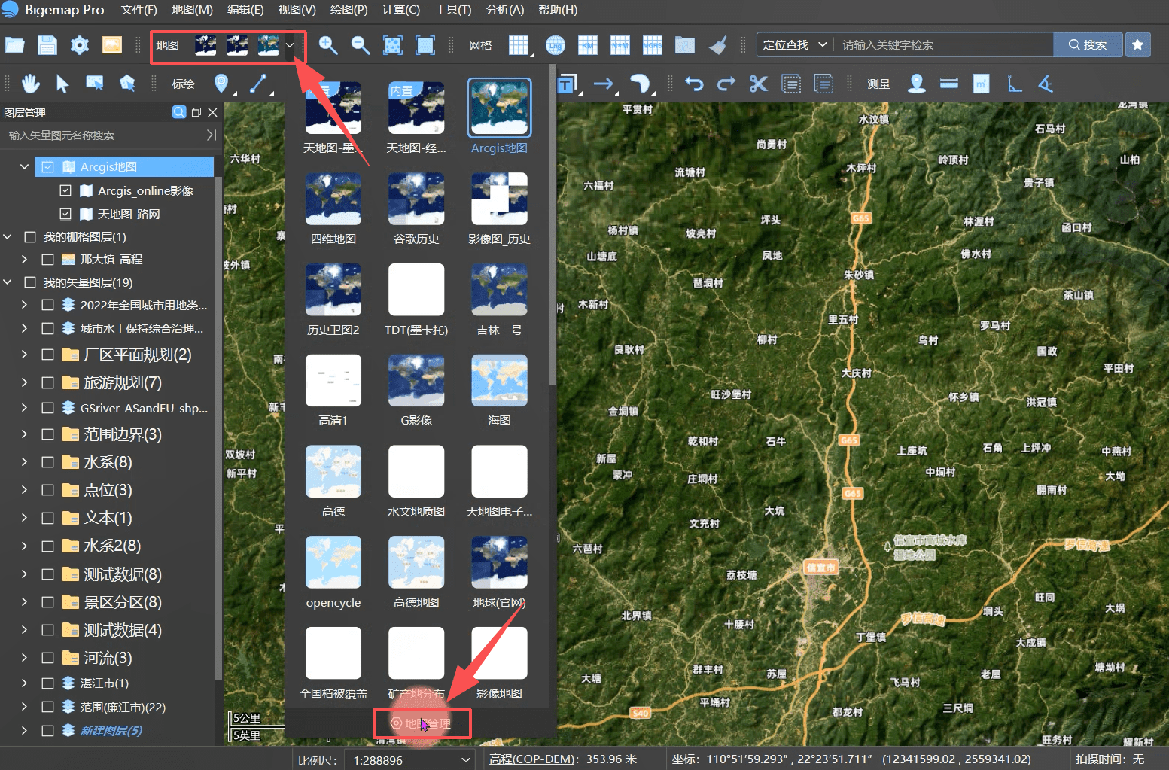Use the measure area m² tool
The width and height of the screenshot is (1169, 770).
coord(982,84)
